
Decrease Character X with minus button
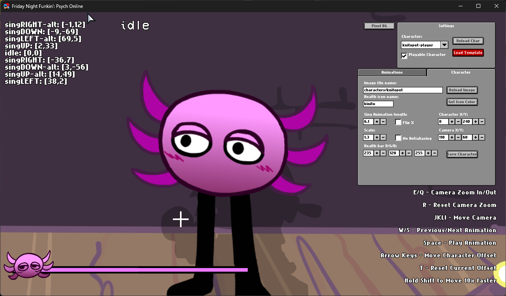pyautogui.click(x=458, y=122)
